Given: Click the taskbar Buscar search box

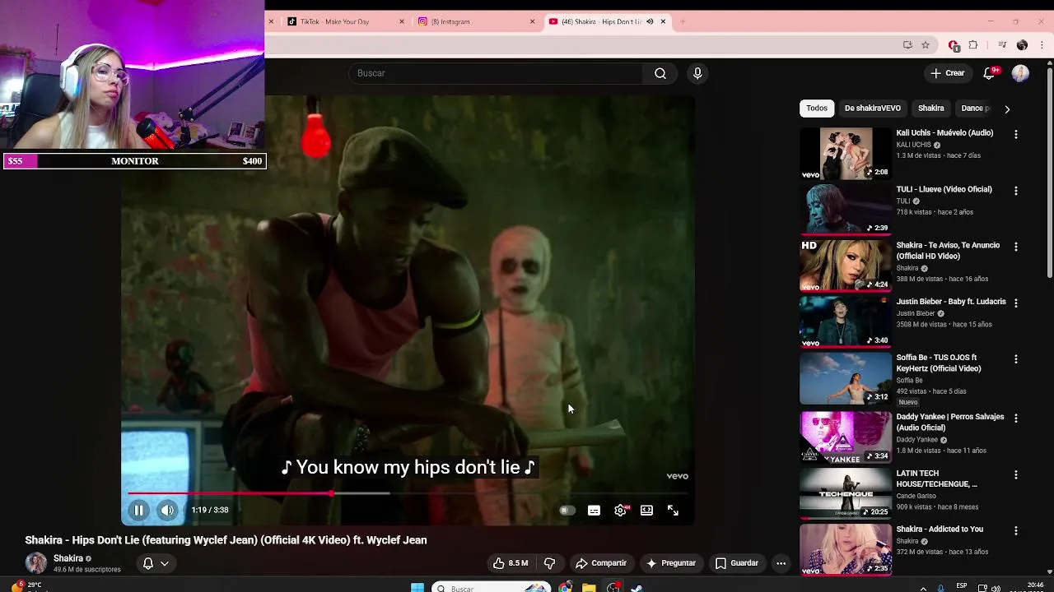Looking at the screenshot, I should click(491, 588).
